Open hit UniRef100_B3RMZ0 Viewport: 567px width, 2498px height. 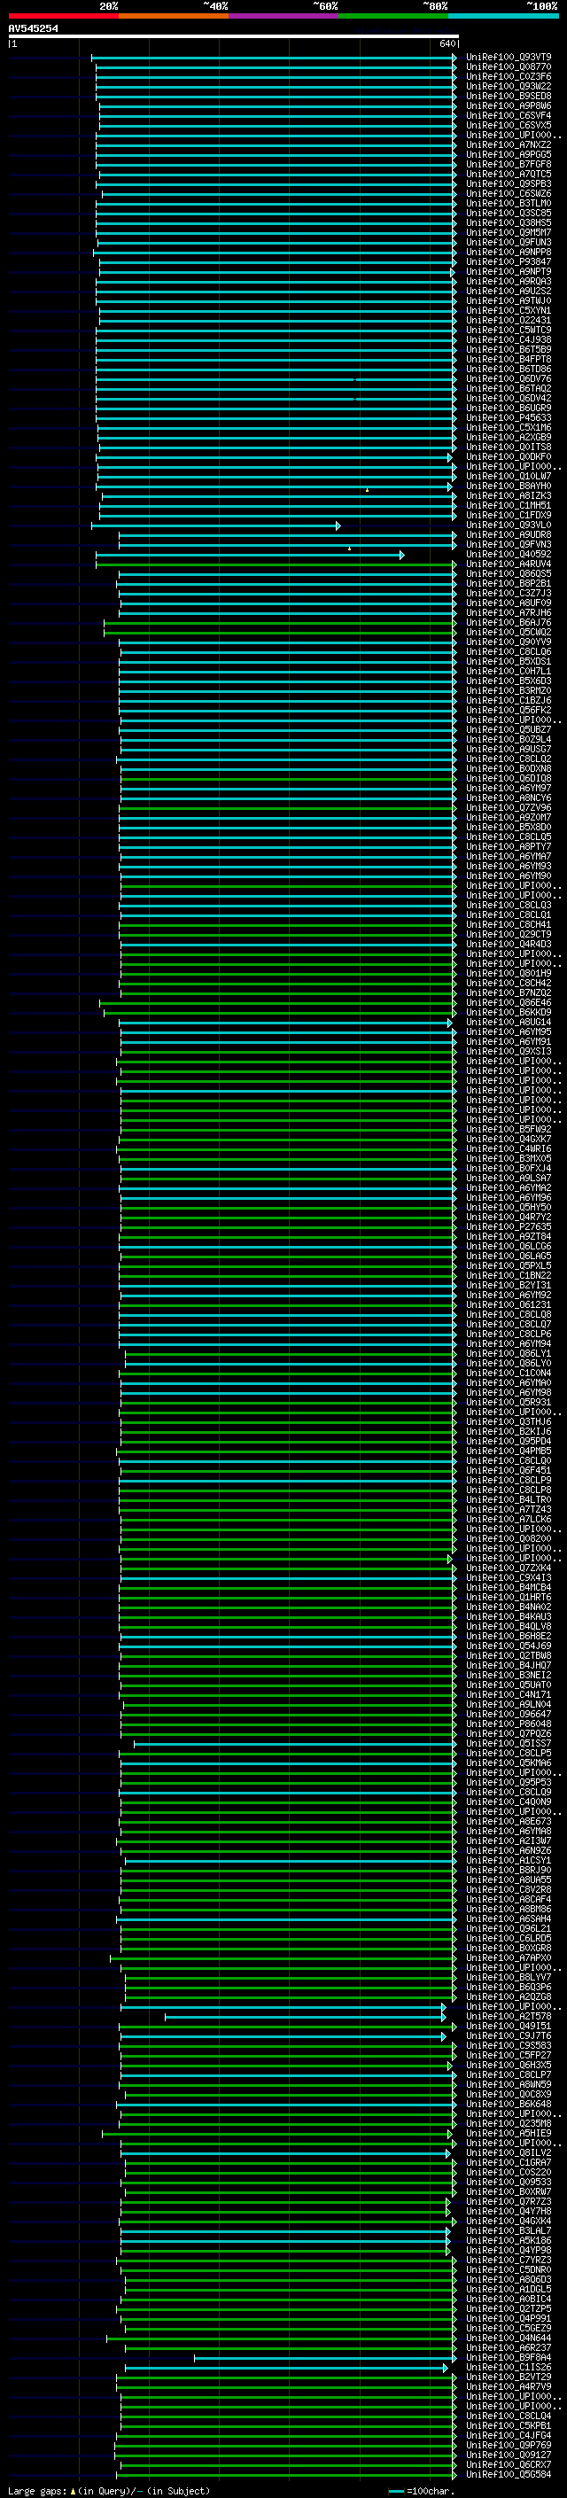click(x=509, y=690)
